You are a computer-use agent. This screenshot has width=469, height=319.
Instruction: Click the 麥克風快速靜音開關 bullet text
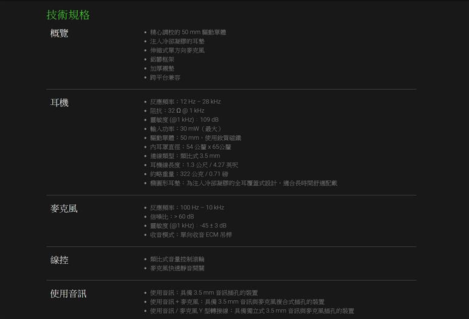pos(177,268)
